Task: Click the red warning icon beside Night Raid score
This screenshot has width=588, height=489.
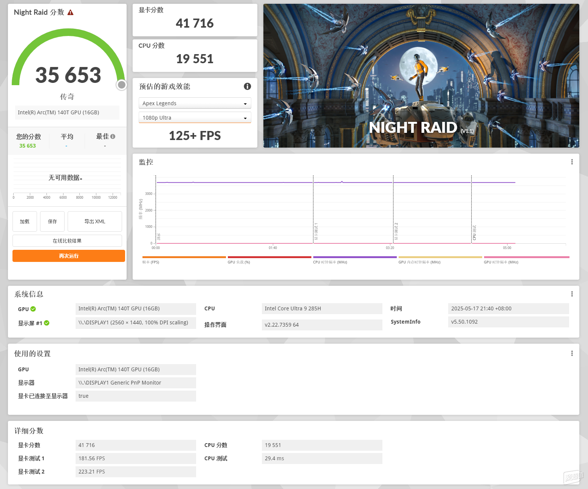Action: point(70,12)
